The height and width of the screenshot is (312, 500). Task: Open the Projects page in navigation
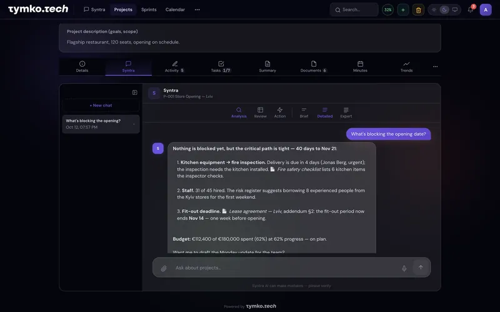[x=123, y=9]
